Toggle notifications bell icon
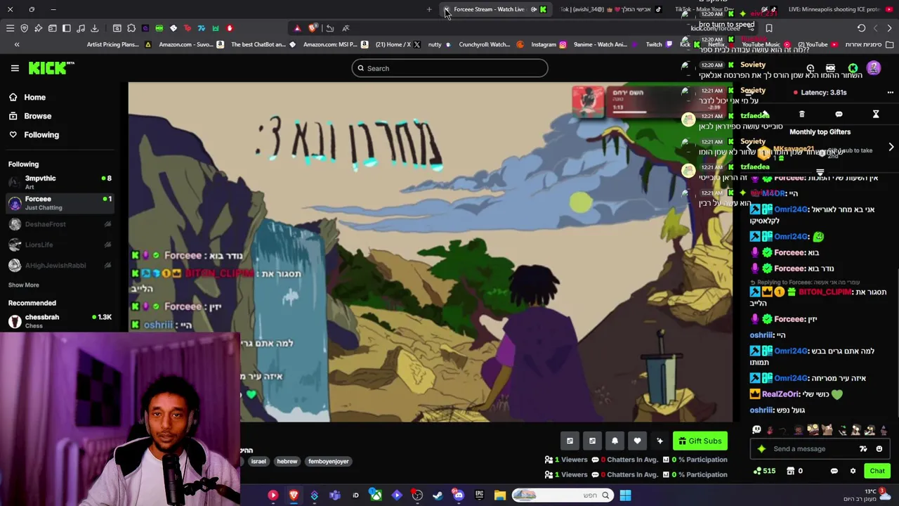This screenshot has width=899, height=506. [615, 441]
